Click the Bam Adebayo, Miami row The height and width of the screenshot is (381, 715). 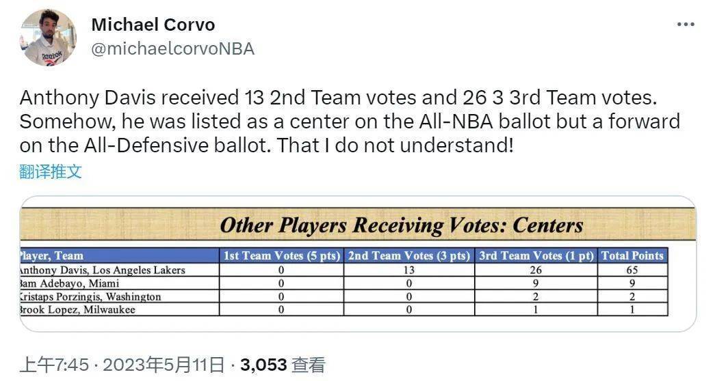(344, 283)
